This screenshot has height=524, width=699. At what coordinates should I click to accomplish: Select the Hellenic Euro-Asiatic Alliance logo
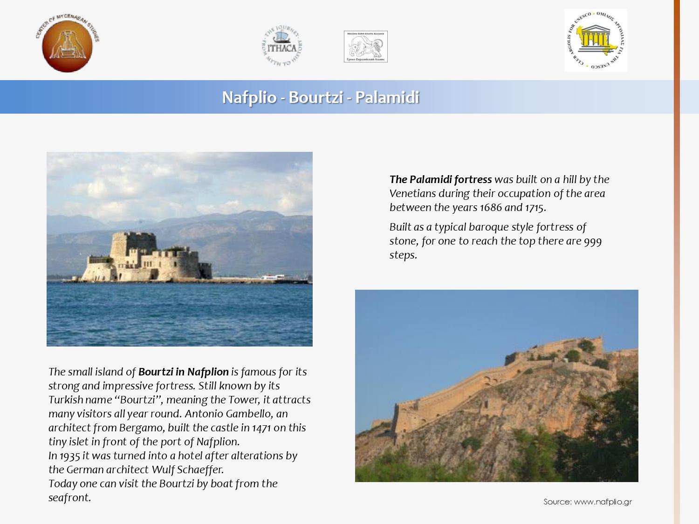pyautogui.click(x=366, y=47)
